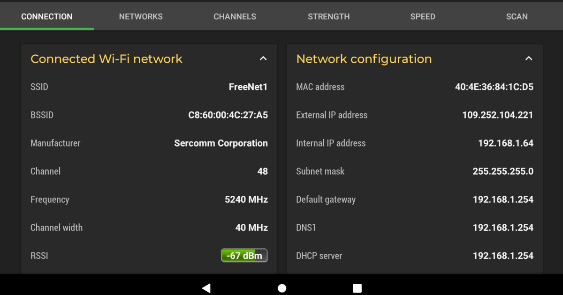Select the FreeNet1 SSID value
563x295 pixels.
click(248, 87)
